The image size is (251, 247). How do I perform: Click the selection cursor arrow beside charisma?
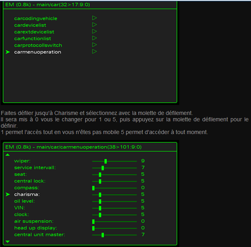pyautogui.click(x=8, y=194)
